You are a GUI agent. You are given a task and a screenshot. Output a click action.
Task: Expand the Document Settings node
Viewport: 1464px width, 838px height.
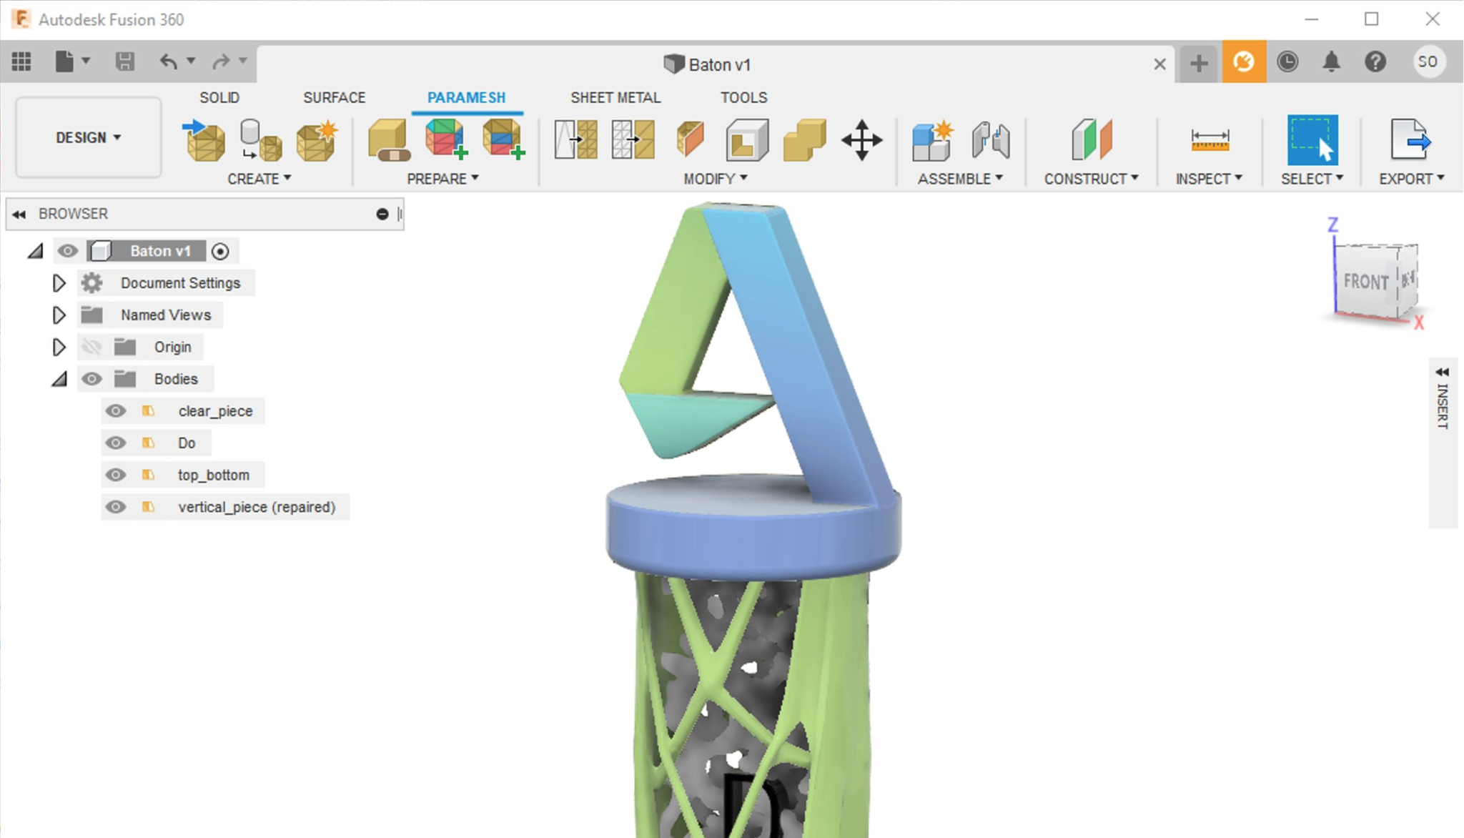[59, 283]
